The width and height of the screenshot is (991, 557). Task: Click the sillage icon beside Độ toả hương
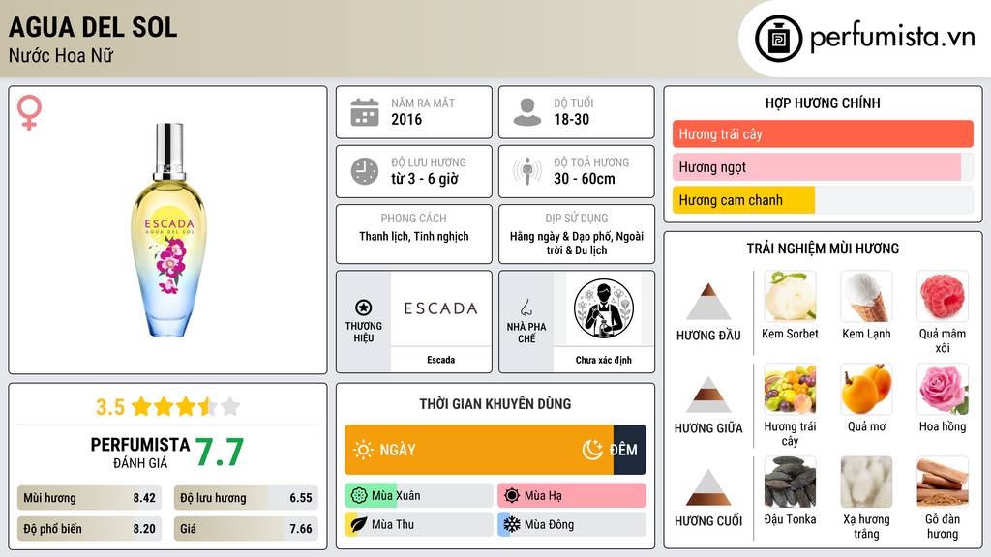pos(527,171)
